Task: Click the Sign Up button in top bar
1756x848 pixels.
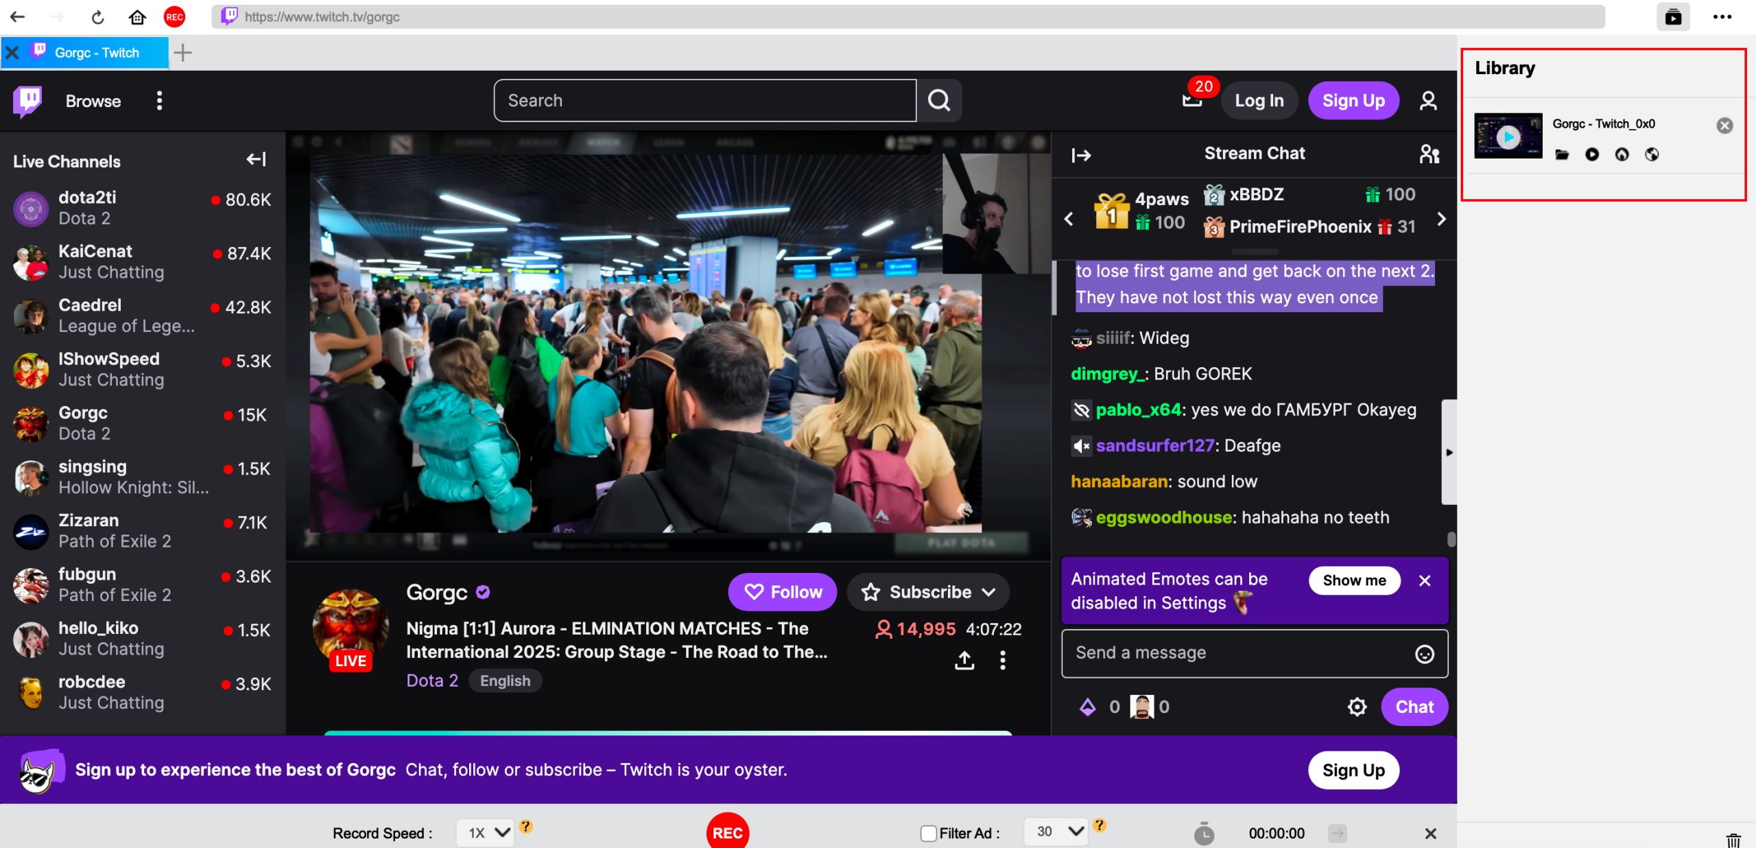Action: point(1353,101)
